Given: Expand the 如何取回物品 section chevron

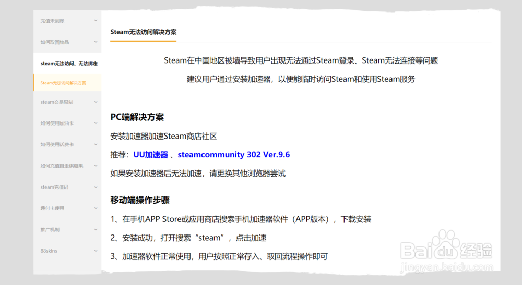Looking at the screenshot, I should pyautogui.click(x=96, y=42).
